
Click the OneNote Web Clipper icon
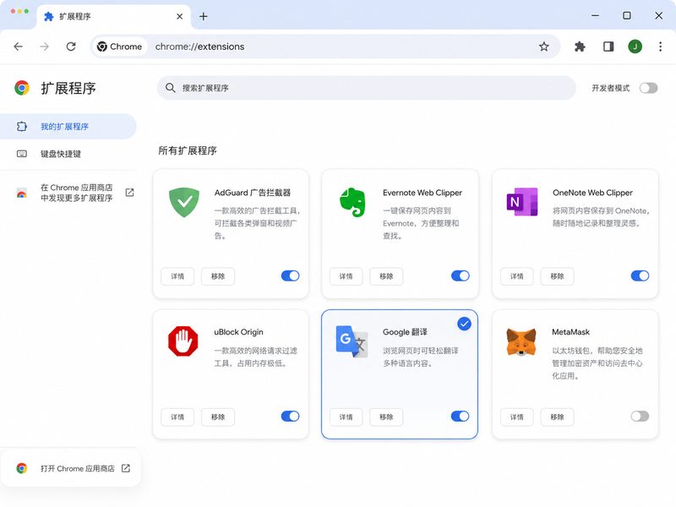[521, 202]
